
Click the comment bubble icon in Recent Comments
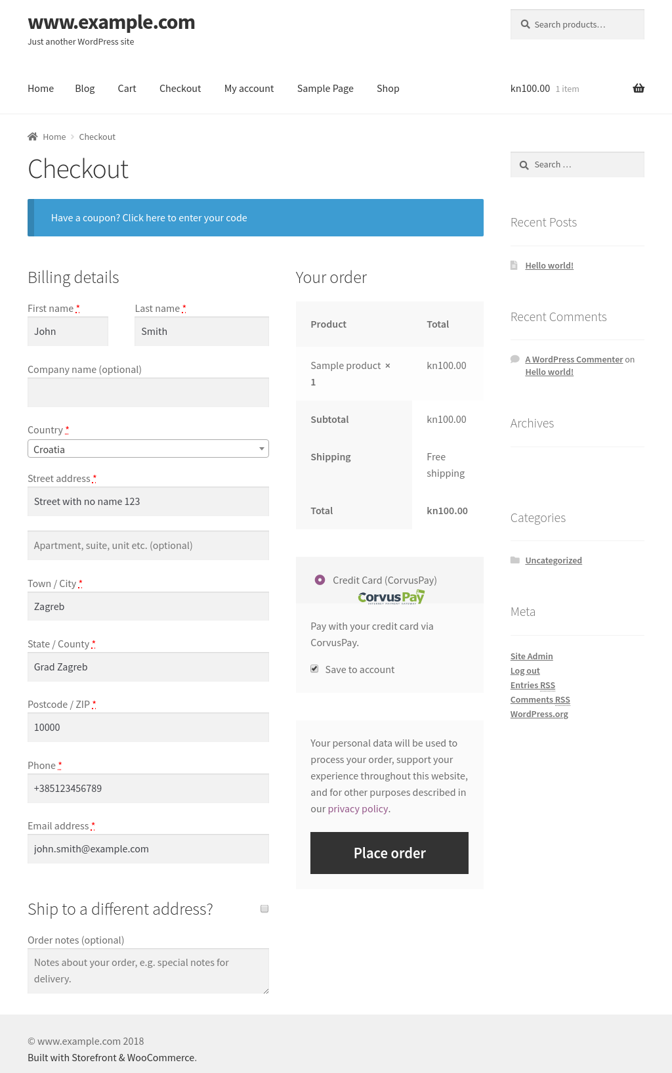[x=515, y=359]
